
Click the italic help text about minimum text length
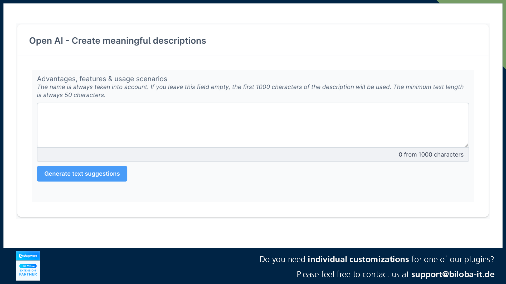tap(250, 91)
